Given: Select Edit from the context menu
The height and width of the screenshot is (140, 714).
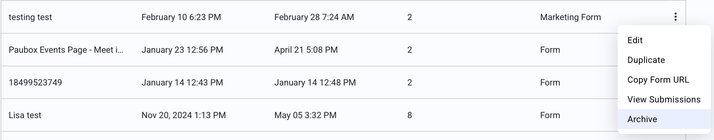Looking at the screenshot, I should click(635, 40).
